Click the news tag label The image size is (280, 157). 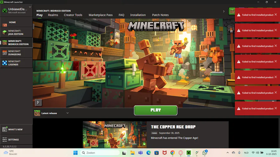[154, 133]
